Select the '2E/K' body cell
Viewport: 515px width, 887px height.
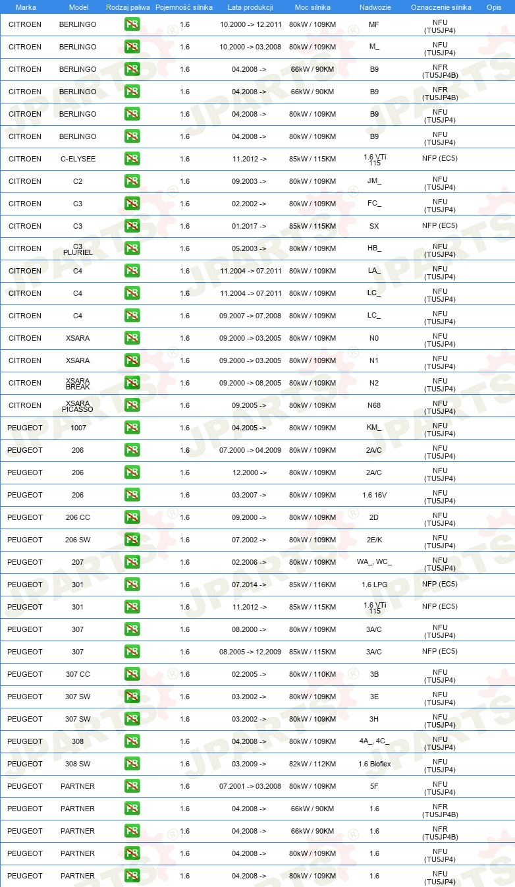coord(374,540)
